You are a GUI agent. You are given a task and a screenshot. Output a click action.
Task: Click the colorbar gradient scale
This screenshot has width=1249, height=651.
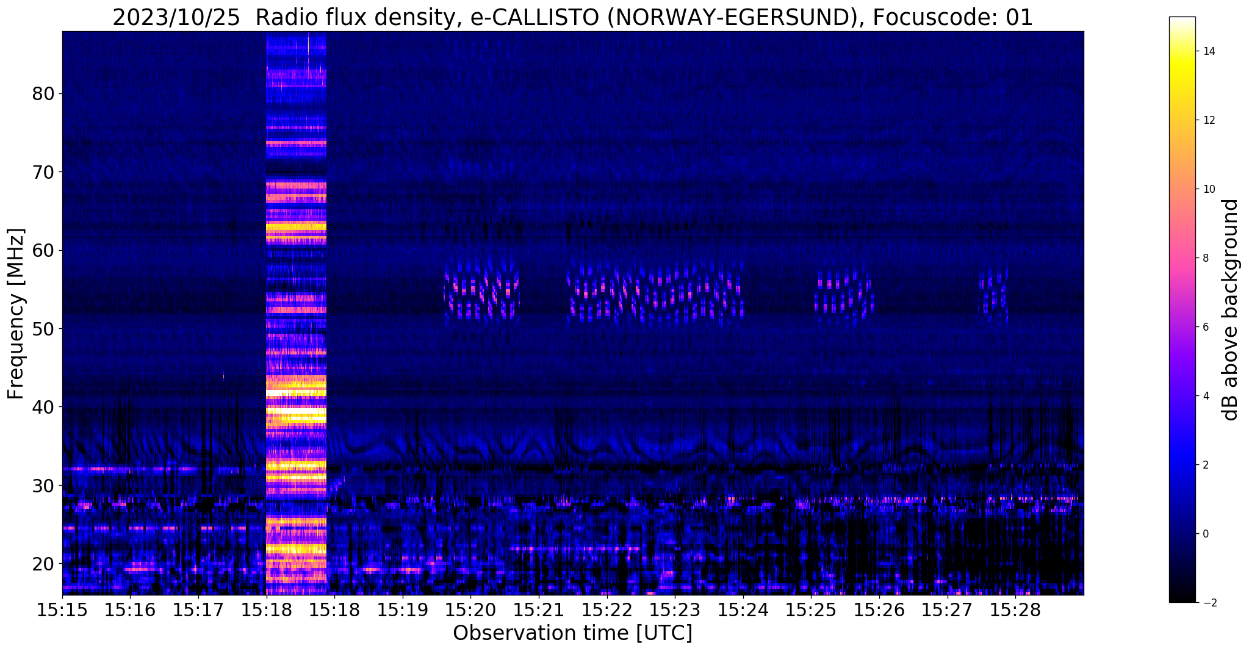coord(1182,309)
